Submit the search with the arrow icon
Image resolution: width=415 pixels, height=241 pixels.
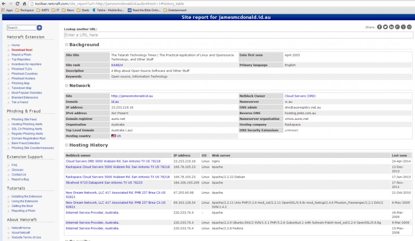coord(39,28)
